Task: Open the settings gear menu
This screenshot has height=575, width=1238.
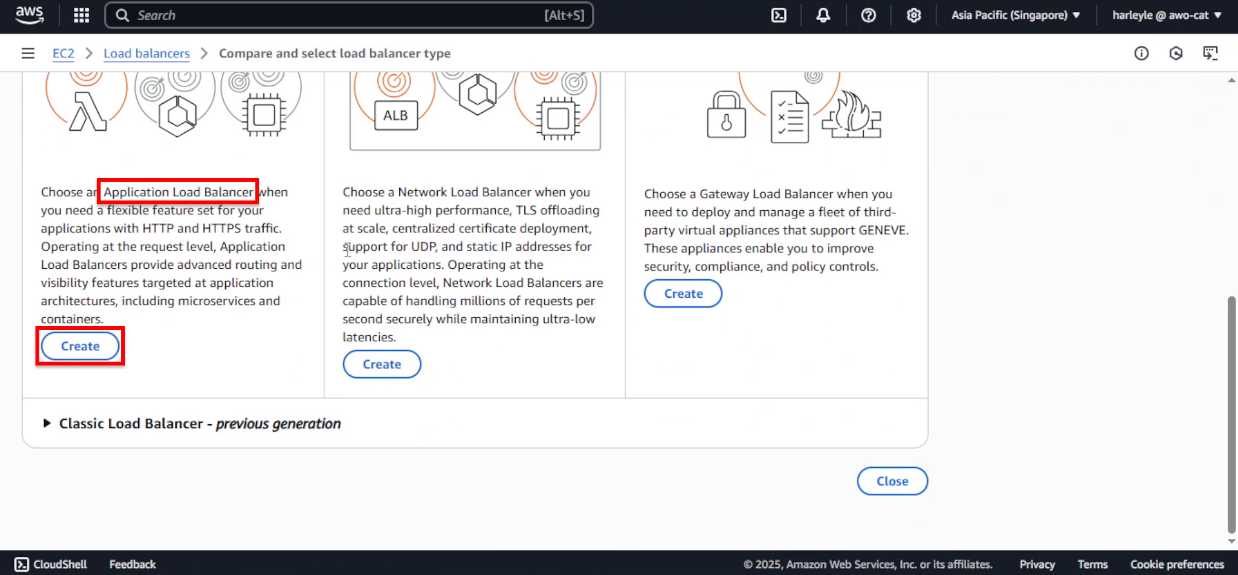Action: coord(914,15)
